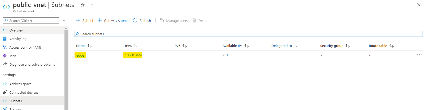The width and height of the screenshot is (425, 110).
Task: Open Access control (IAM) page
Action: click(25, 48)
